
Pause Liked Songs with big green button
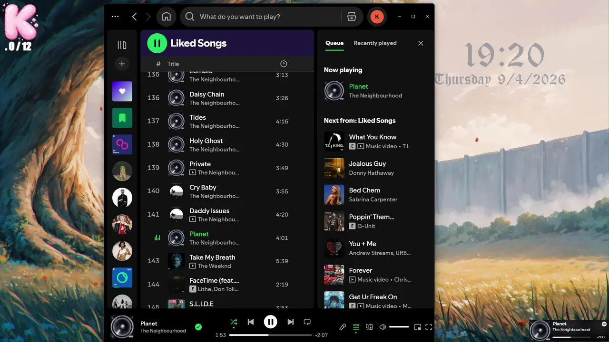point(157,43)
